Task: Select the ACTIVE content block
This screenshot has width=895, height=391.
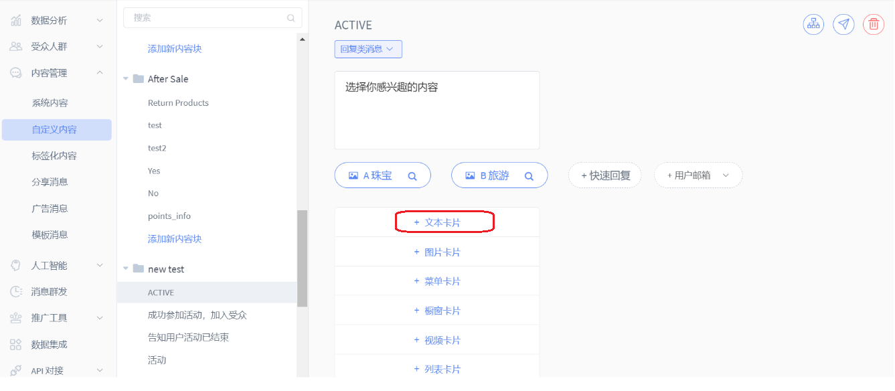Action: pos(207,293)
